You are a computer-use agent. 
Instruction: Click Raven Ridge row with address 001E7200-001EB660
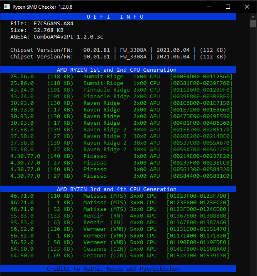tap(121, 110)
